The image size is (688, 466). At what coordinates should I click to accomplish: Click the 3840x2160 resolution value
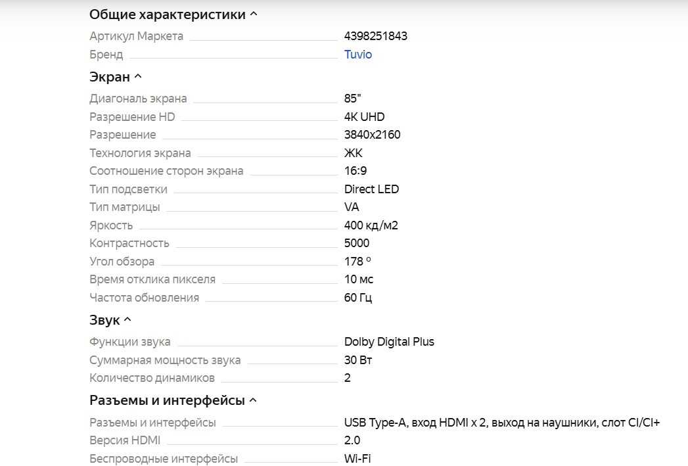[372, 135]
